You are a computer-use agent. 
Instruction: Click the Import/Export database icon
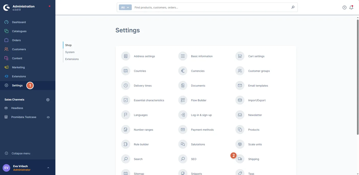[x=240, y=100]
